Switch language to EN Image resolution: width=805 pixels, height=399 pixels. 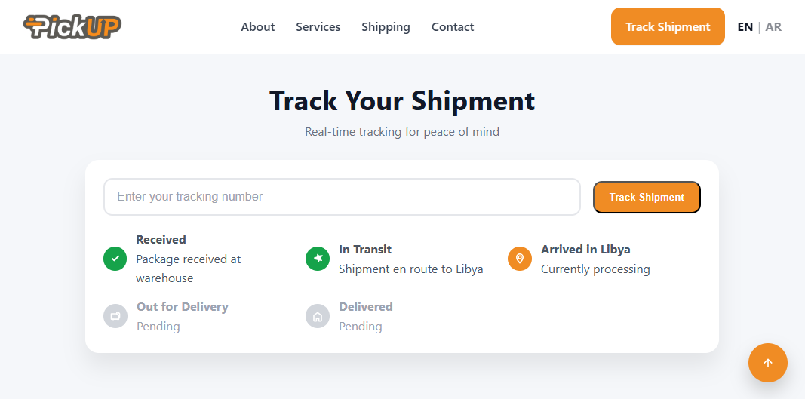pyautogui.click(x=745, y=27)
